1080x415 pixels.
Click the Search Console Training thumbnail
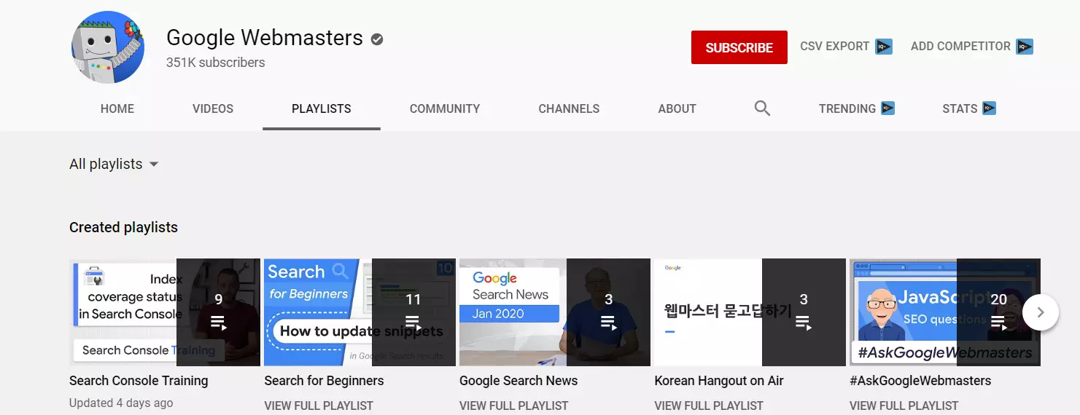165,312
